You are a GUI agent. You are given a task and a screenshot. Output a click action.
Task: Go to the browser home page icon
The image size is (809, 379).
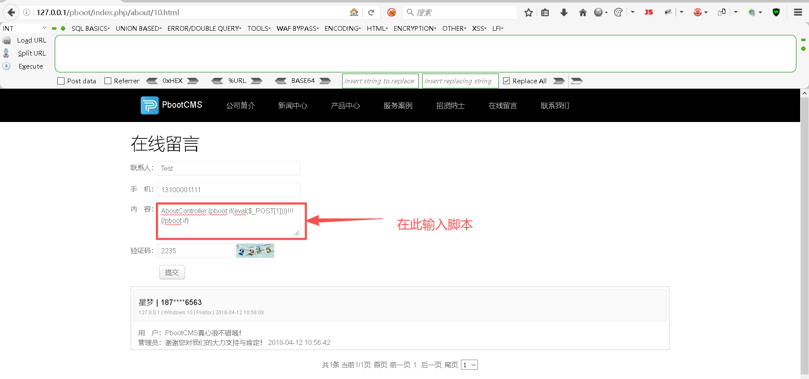tap(583, 13)
